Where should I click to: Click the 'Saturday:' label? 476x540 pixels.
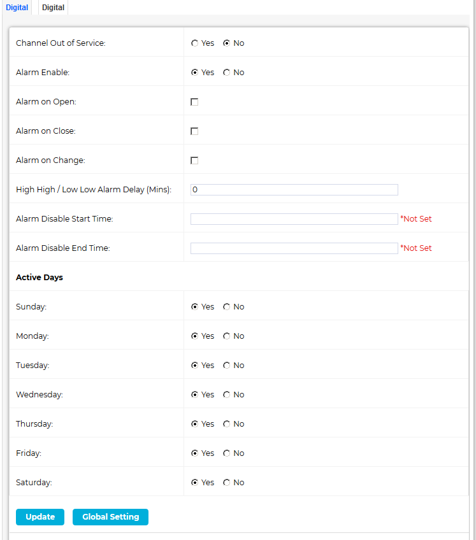34,482
